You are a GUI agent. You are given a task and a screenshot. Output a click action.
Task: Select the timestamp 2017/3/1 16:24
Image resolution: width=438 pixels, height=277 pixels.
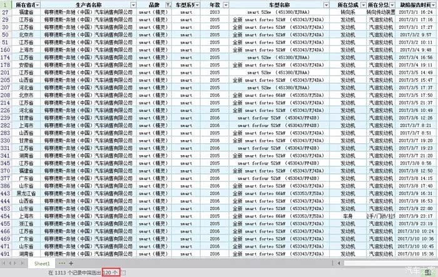coord(415,13)
